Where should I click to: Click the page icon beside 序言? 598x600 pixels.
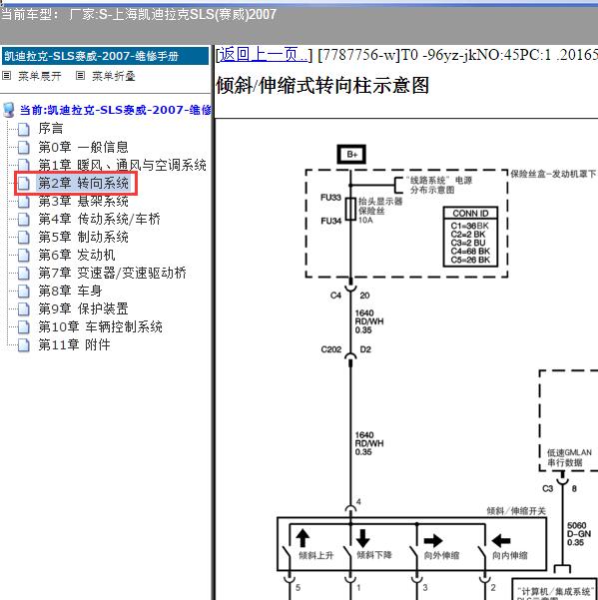(x=24, y=129)
